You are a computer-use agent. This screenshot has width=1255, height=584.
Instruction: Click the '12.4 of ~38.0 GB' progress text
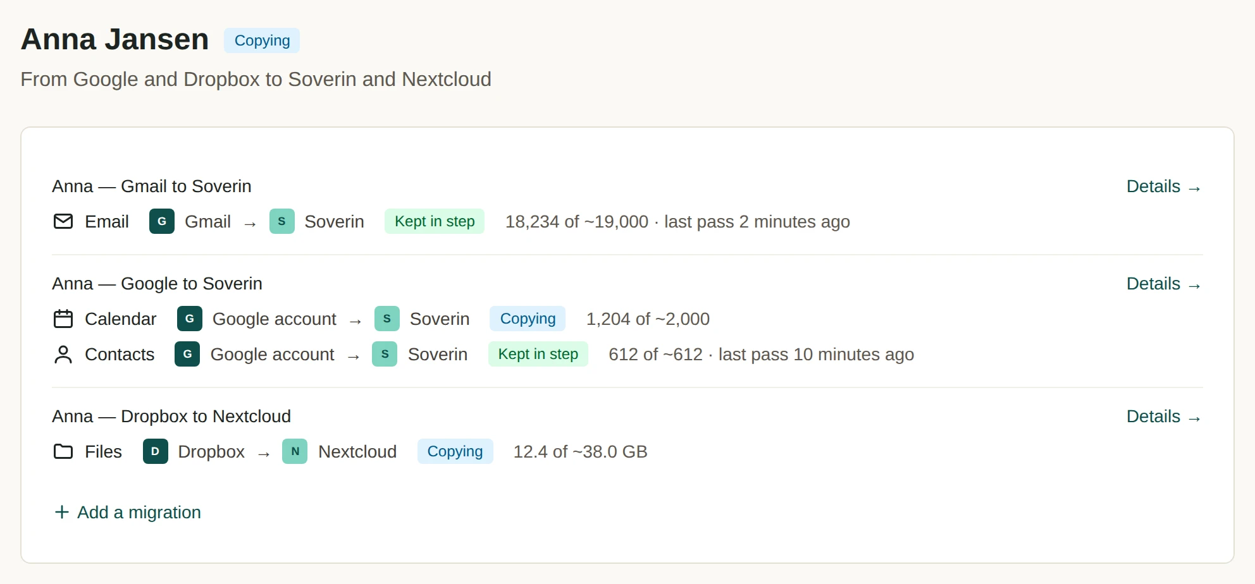tap(581, 452)
